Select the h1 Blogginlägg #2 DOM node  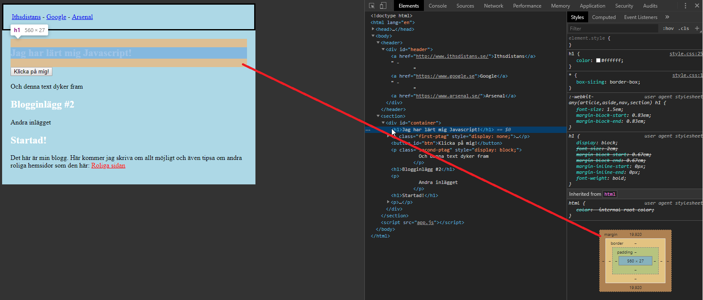[423, 169]
